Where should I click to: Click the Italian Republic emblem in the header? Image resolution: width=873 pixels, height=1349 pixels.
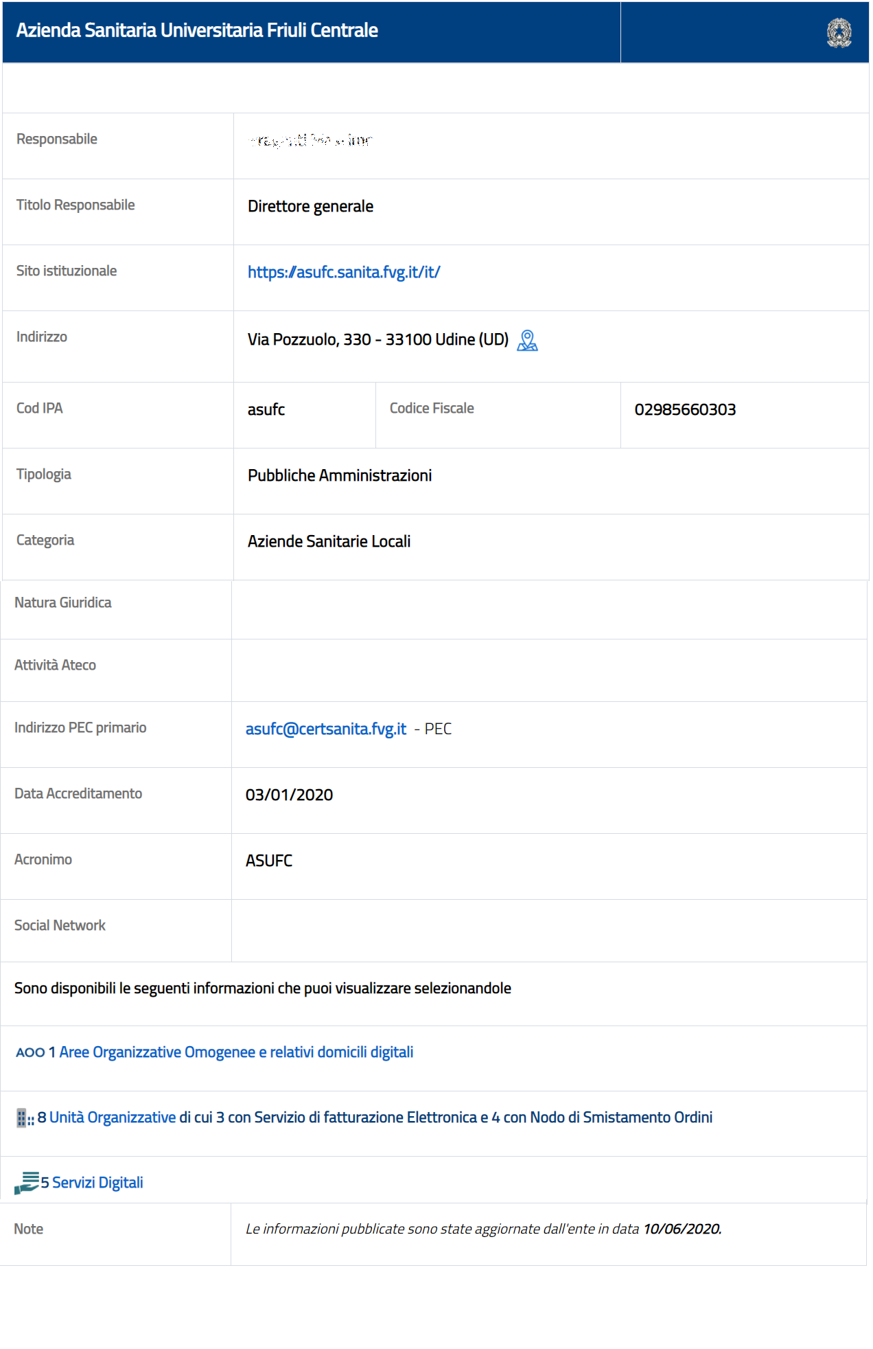pos(839,32)
